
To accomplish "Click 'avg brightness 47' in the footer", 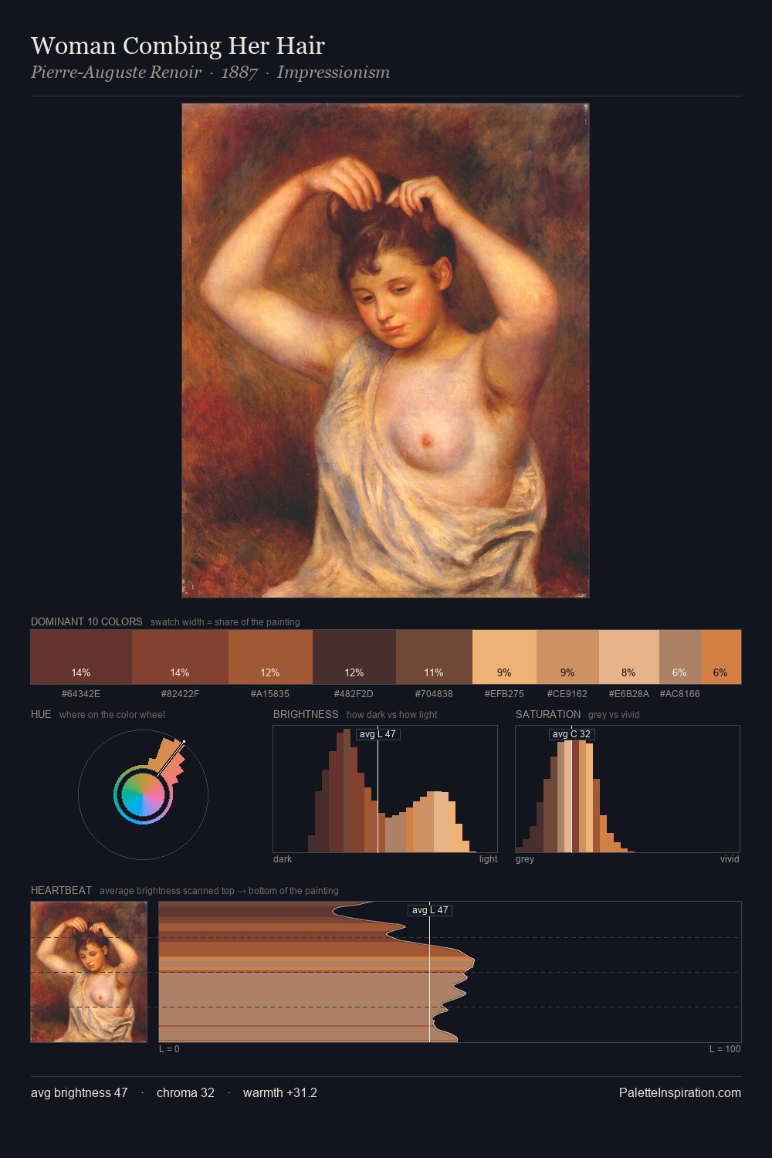I will [x=80, y=1093].
